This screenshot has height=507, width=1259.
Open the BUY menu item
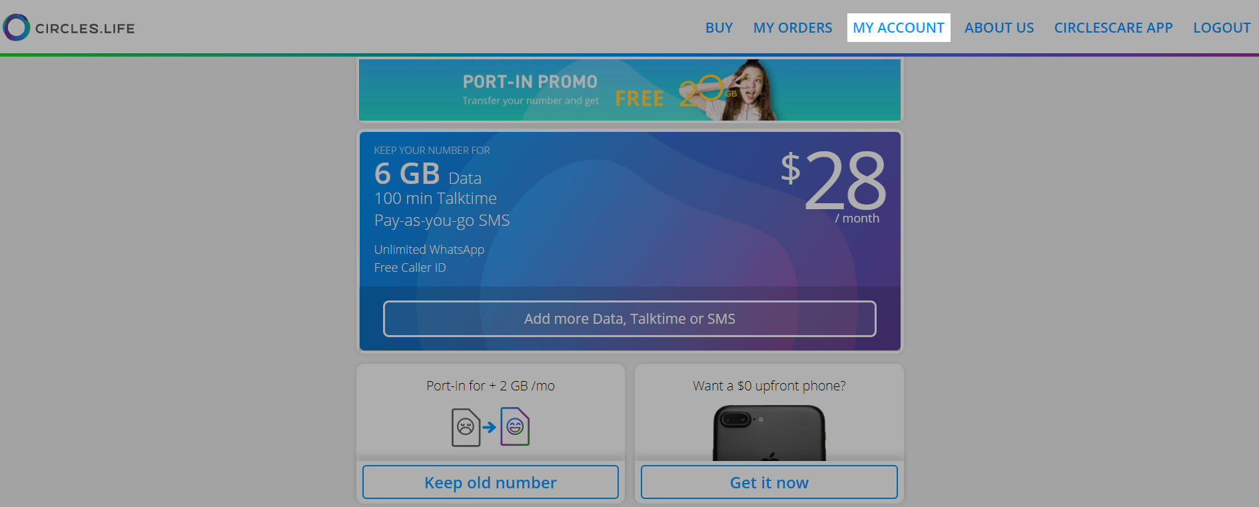coord(719,28)
